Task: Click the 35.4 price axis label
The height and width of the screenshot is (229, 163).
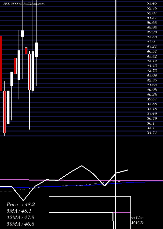Action: [151, 128]
